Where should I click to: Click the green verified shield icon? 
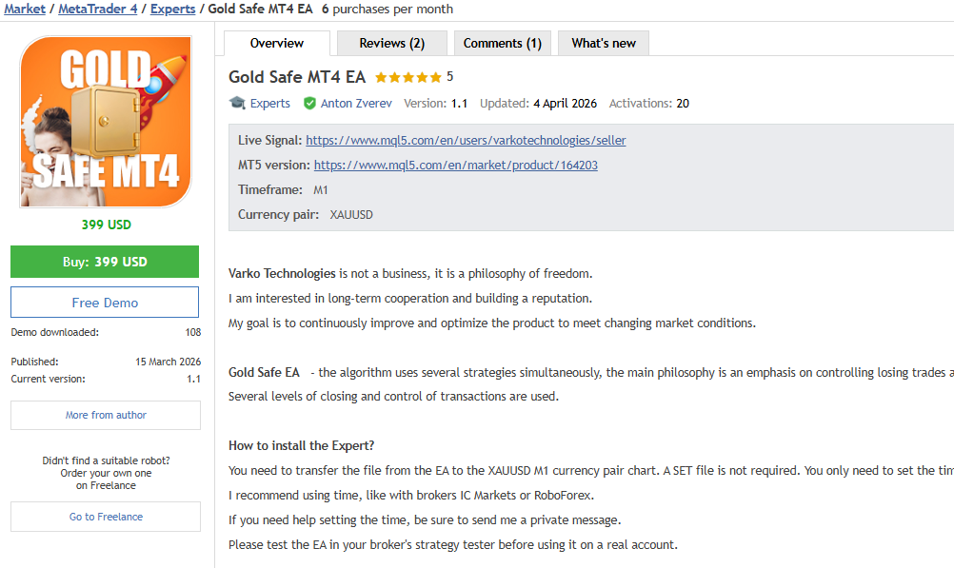[309, 104]
